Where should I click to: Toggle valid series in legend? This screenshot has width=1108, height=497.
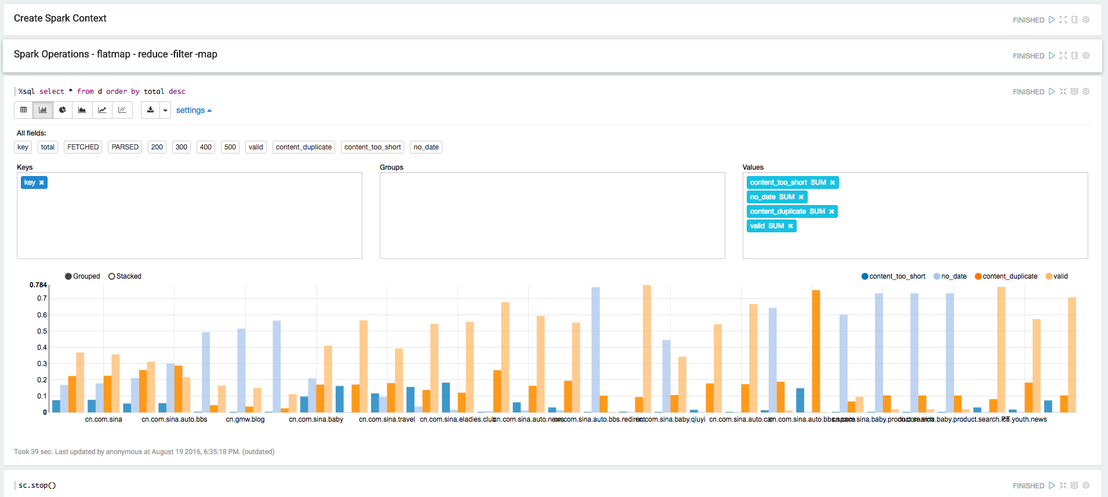click(x=1056, y=276)
